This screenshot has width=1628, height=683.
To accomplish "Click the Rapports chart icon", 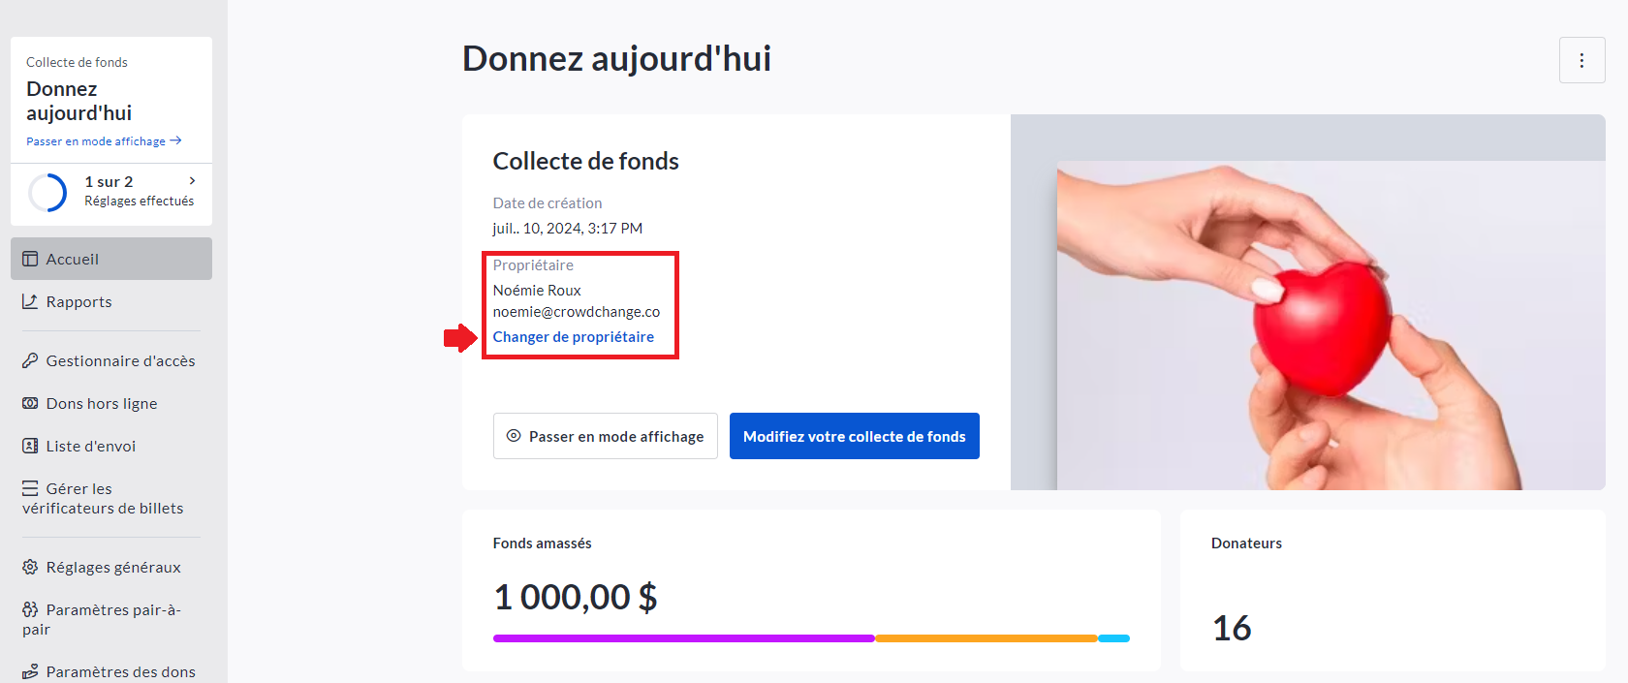I will coord(30,301).
